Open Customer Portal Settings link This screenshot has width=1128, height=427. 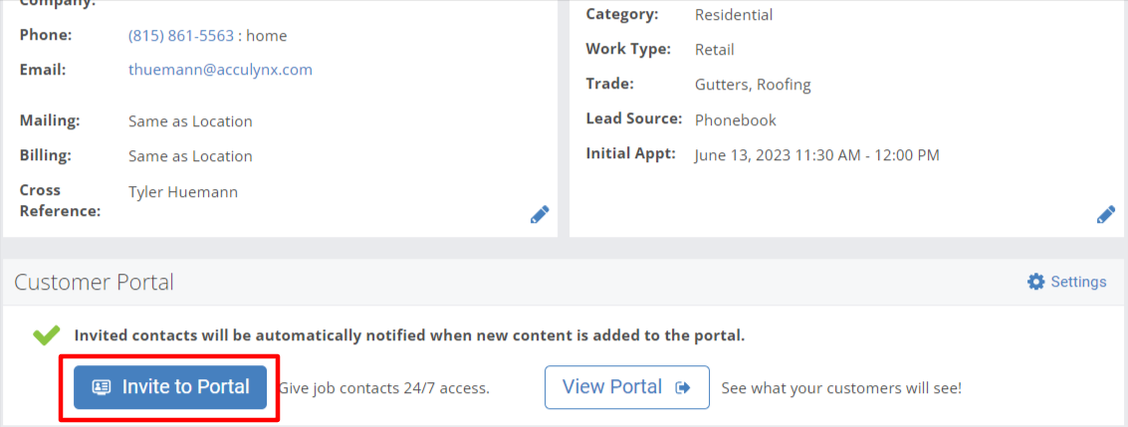pos(1067,282)
